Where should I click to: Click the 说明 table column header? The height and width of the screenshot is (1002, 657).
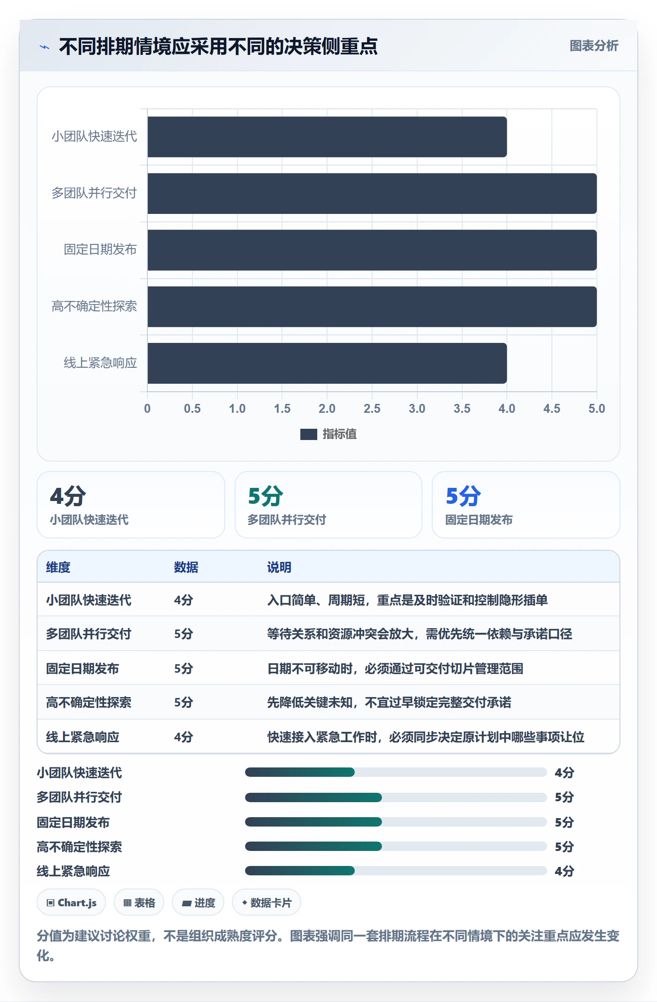(x=279, y=567)
